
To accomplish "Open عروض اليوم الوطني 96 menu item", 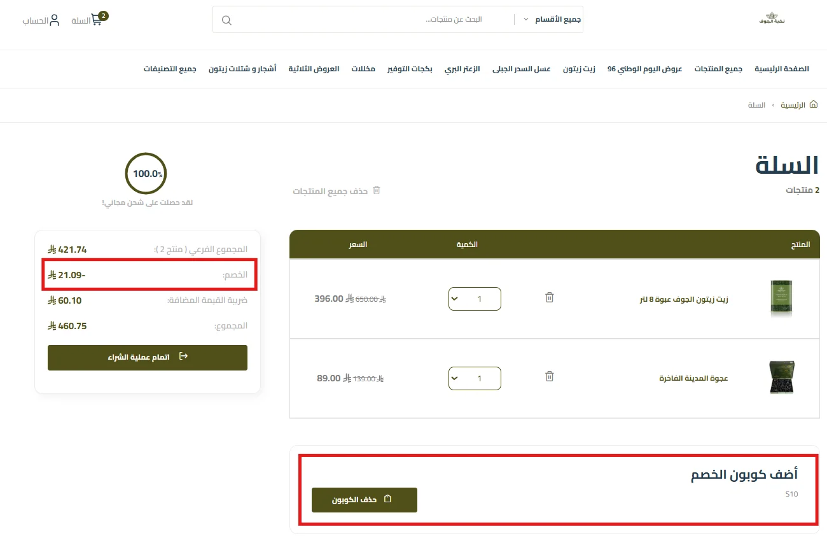I will click(644, 69).
